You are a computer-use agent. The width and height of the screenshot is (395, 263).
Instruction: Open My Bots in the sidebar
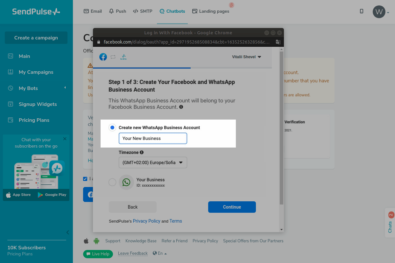28,88
